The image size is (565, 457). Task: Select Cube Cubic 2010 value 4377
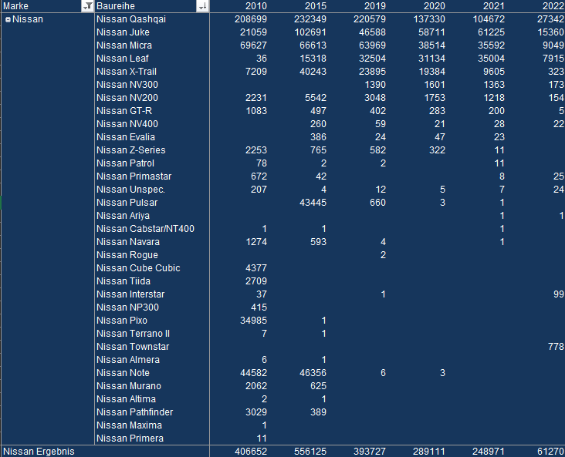[x=255, y=268]
